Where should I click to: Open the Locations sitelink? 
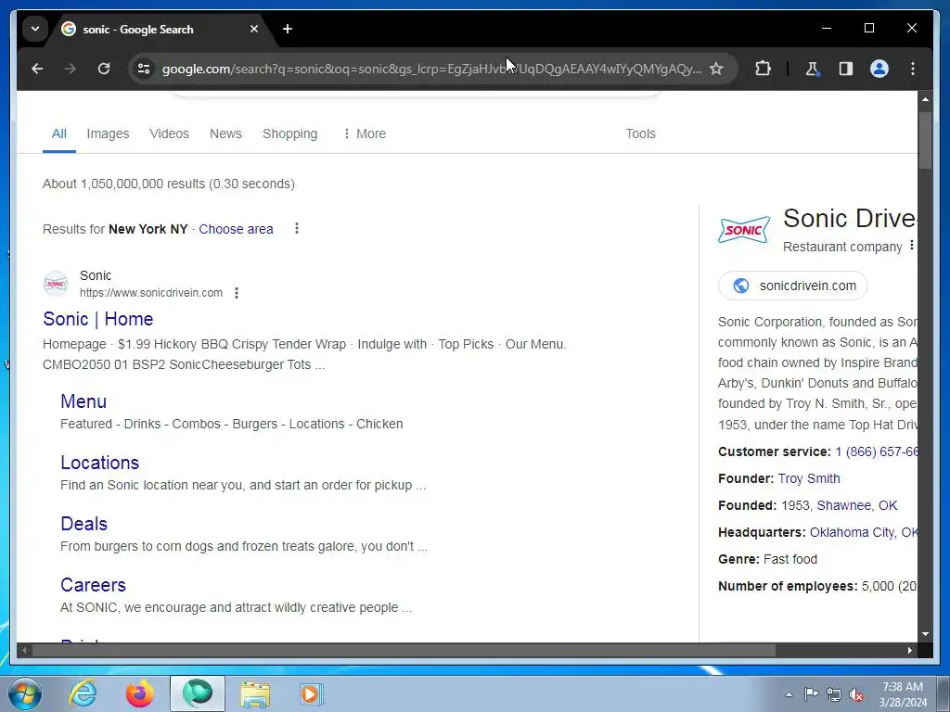tap(100, 463)
